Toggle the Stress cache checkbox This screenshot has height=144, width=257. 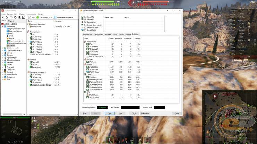pyautogui.click(x=85, y=22)
